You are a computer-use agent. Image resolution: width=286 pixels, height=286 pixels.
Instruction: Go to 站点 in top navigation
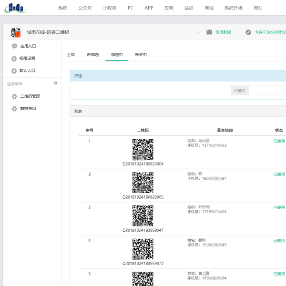(189, 8)
